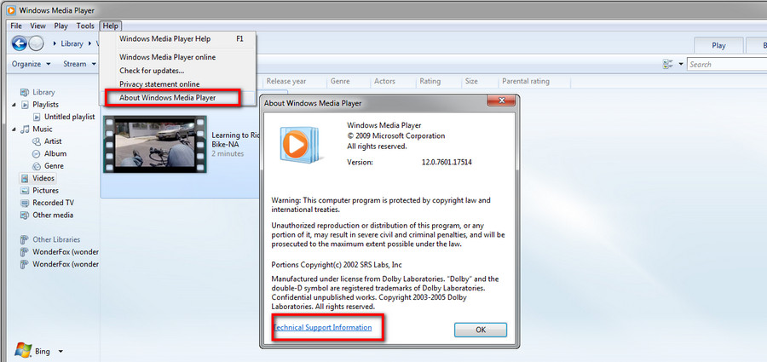767x362 pixels.
Task: Select About Windows Media Player entry
Action: (177, 98)
